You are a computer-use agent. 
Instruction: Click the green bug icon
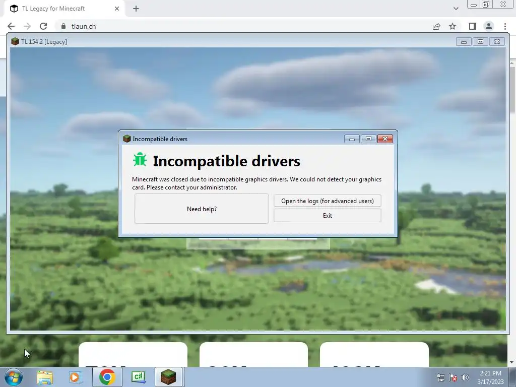click(x=140, y=160)
